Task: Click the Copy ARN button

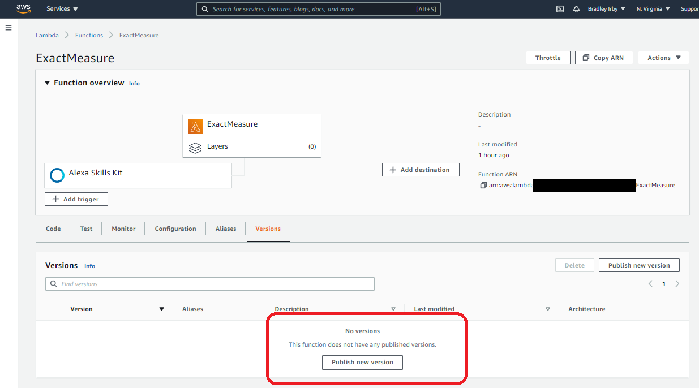Action: pos(604,58)
